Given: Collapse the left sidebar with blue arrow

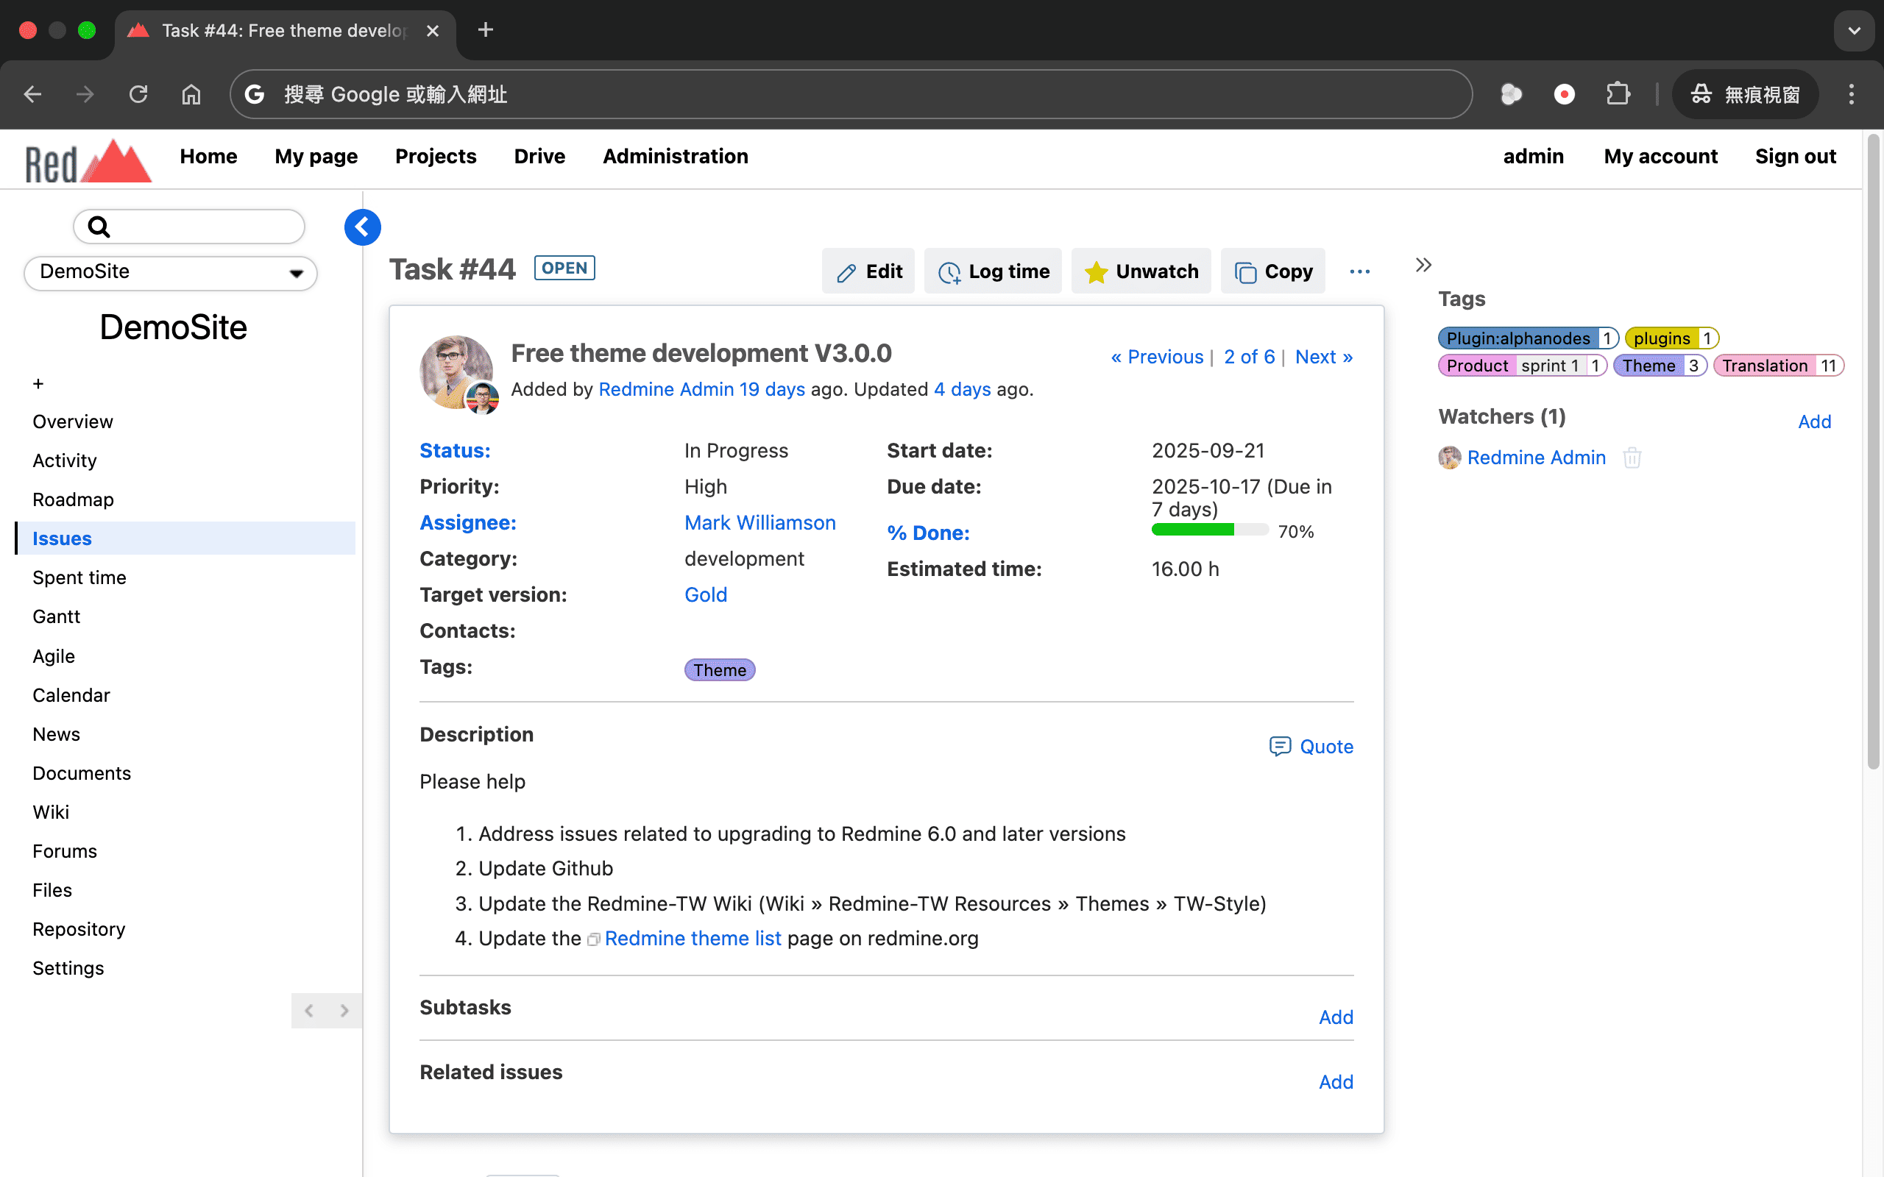Looking at the screenshot, I should point(362,227).
